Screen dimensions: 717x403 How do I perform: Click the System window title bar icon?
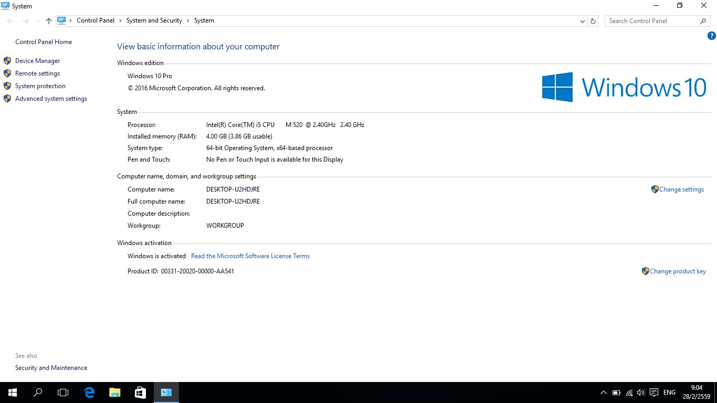6,6
